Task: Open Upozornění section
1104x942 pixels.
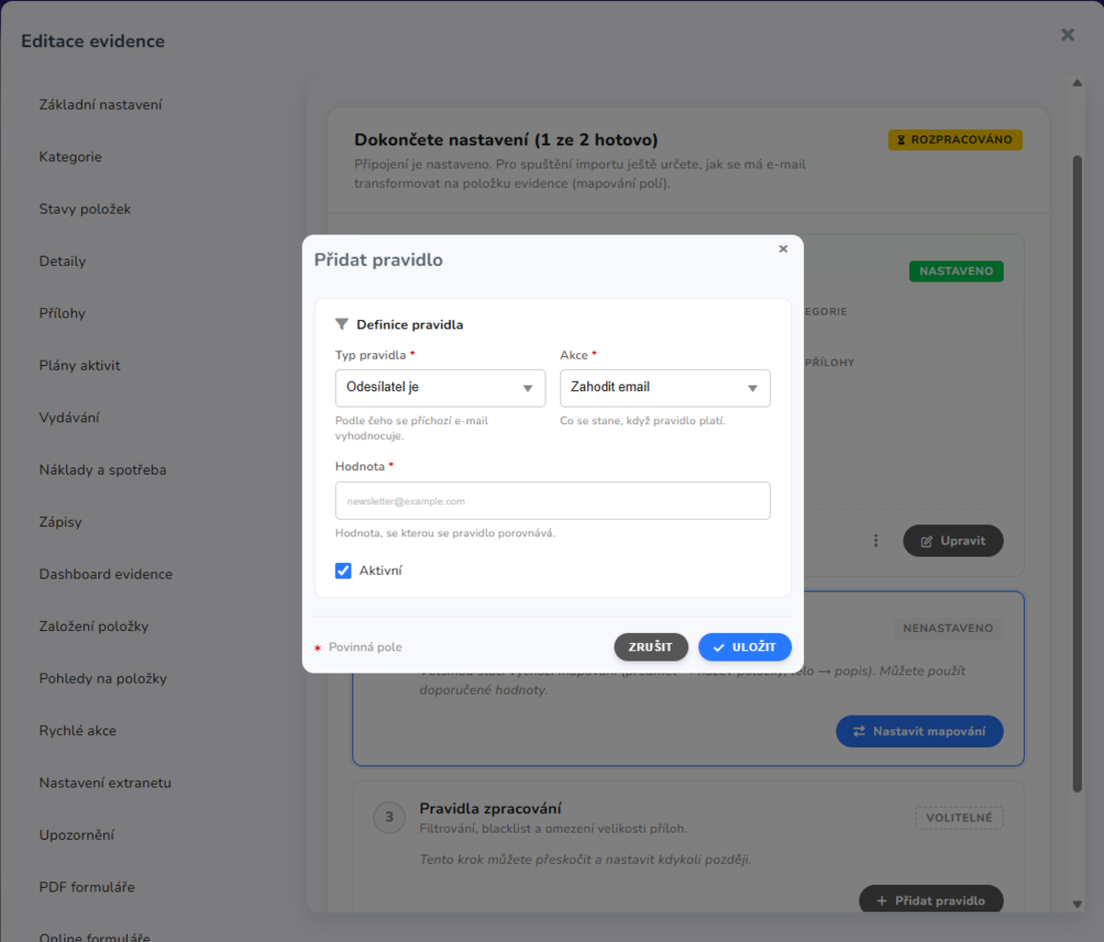Action: [x=77, y=835]
